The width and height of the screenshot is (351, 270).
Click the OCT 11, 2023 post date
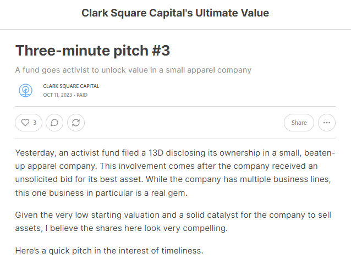tap(58, 95)
